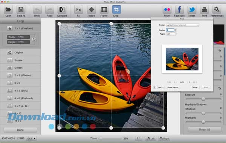Viewport: 226px width, 143px height.
Task: Click the 16 x 9 crop preset label
Action: point(18,121)
